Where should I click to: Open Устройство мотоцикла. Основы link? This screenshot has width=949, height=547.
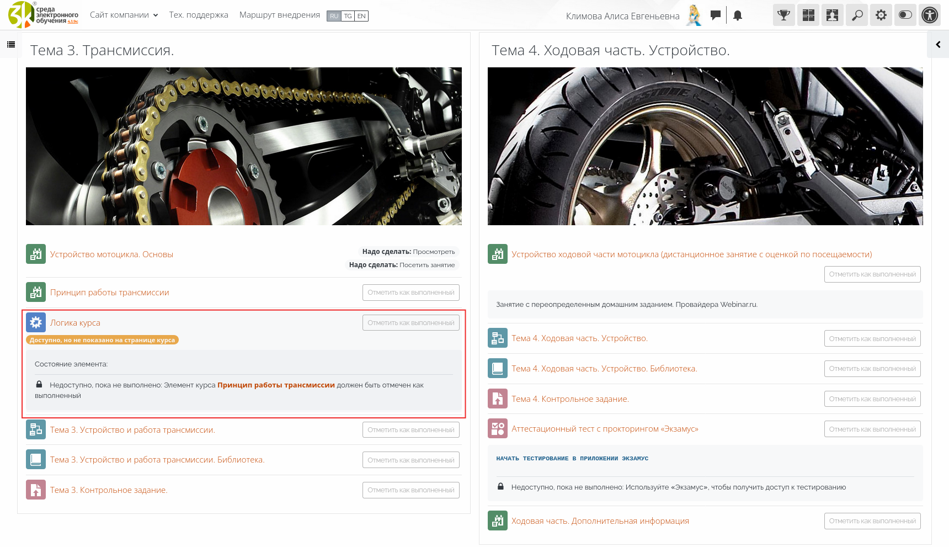[111, 254]
